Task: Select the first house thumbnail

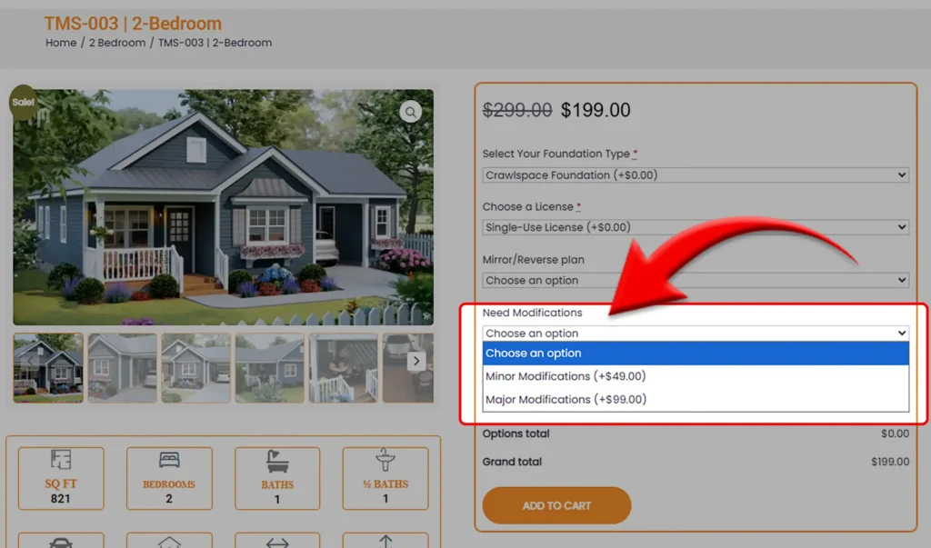Action: coord(48,368)
